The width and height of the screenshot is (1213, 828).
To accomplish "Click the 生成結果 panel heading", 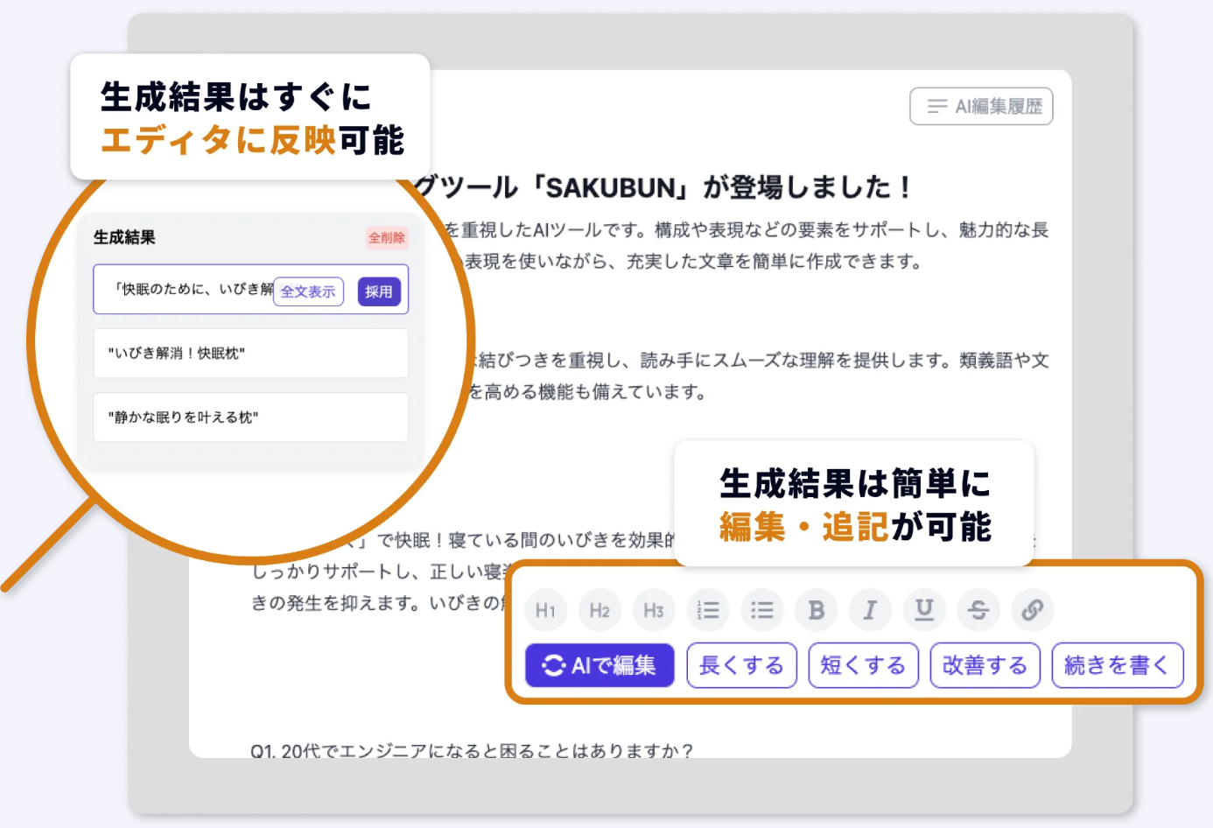I will [124, 237].
